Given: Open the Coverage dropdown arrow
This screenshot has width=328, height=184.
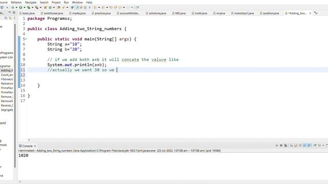Looking at the screenshot, I should pos(32,8).
